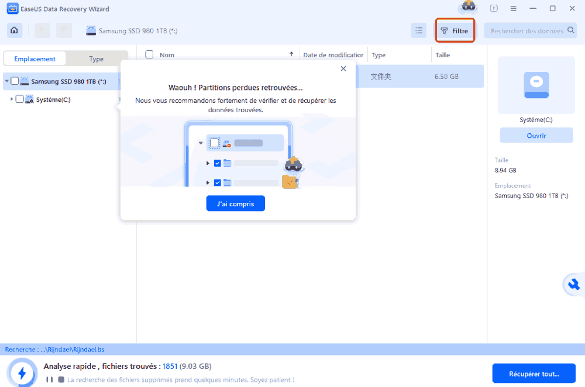Click the Système(C:) label in the details panel

536,120
